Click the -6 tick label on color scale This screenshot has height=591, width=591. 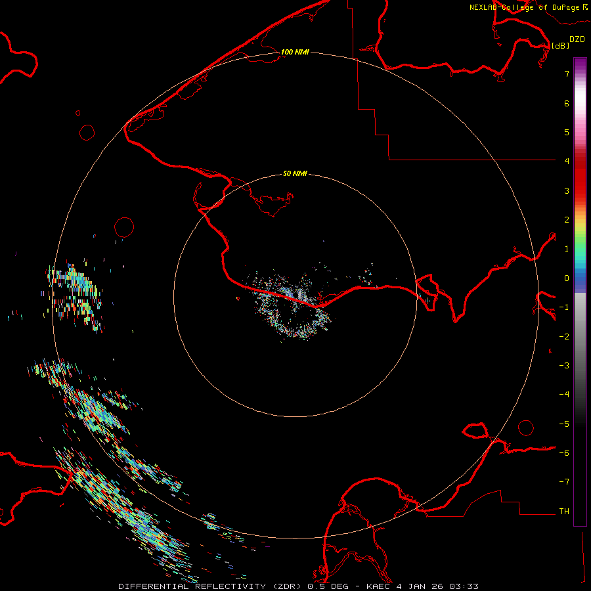point(564,453)
